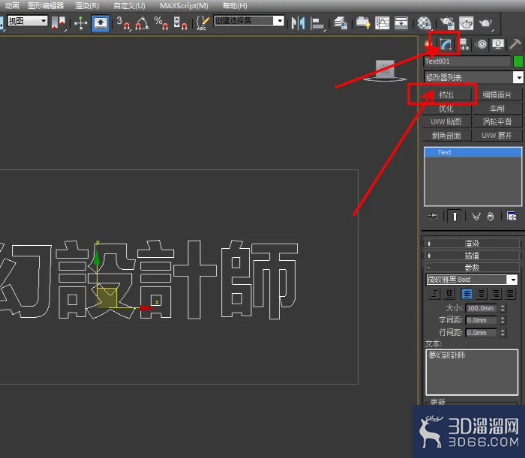Click the 字间距 kerning spinner arrows
The width and height of the screenshot is (525, 458).
502,320
